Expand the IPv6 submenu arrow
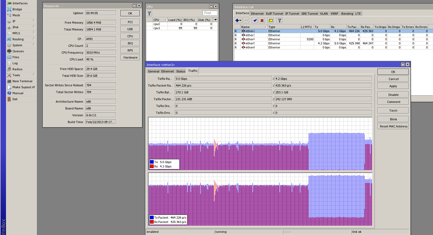 click(34, 27)
